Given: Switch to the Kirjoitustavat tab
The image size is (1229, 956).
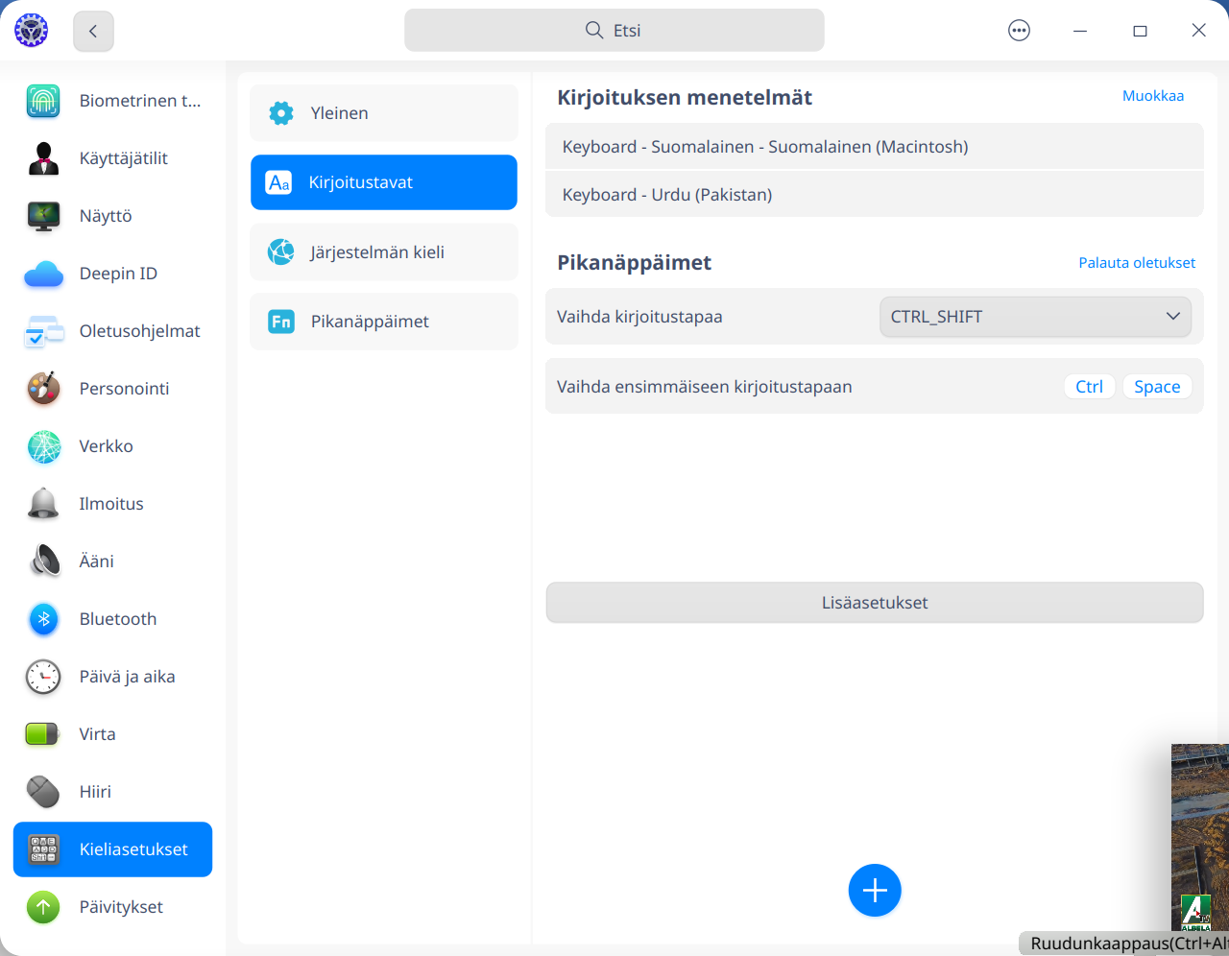Looking at the screenshot, I should [384, 182].
